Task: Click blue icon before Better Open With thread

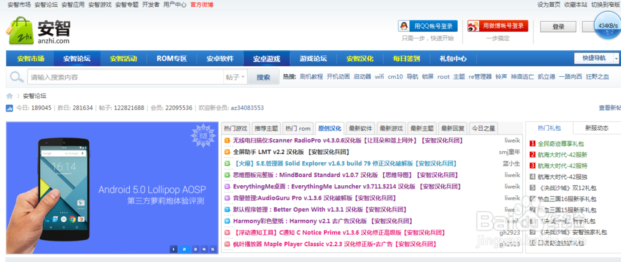Action: tap(227, 209)
